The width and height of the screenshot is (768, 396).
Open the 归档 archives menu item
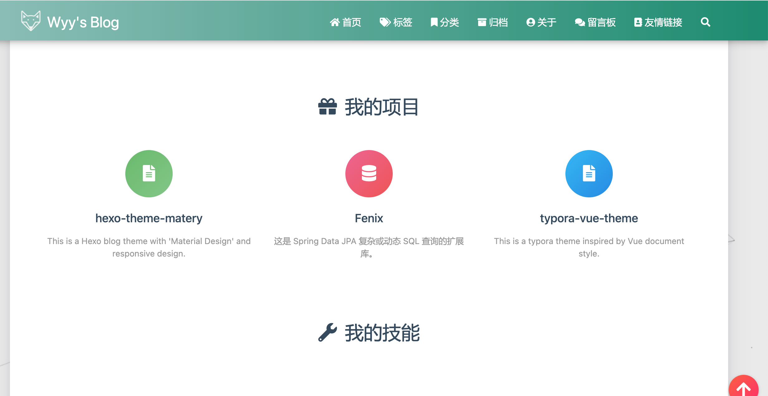pos(493,22)
